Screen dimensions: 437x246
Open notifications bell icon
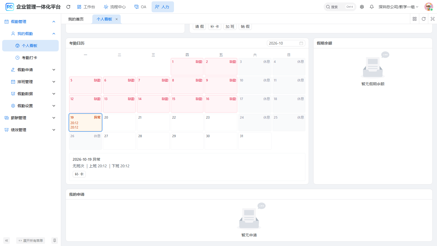pos(372,7)
